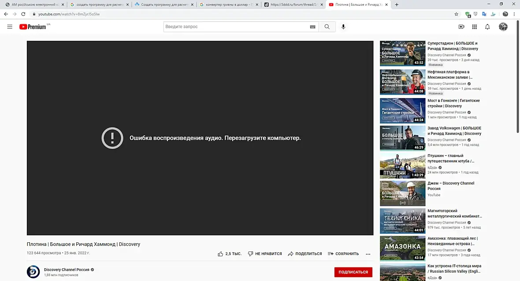Open browser profile avatar in toolbar
This screenshot has height=281, width=520.
coord(505,14)
